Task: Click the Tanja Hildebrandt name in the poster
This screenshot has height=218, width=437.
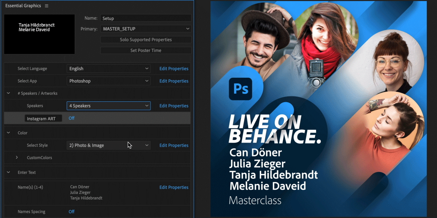Action: pyautogui.click(x=273, y=175)
